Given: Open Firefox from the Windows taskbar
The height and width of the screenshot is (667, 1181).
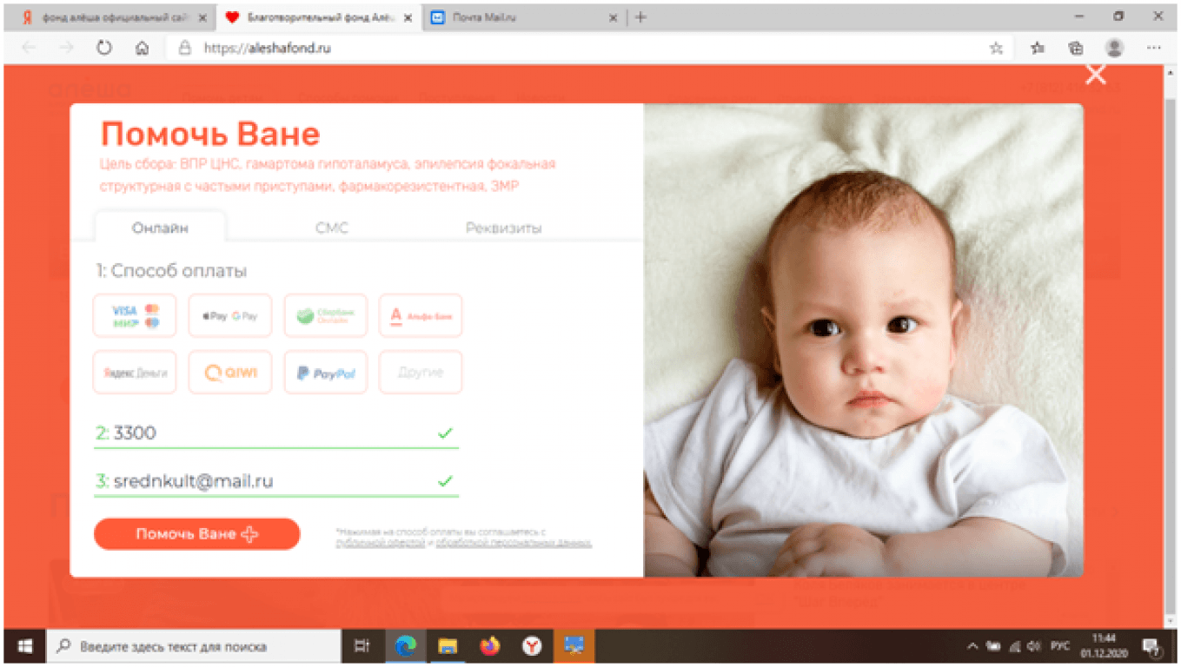Looking at the screenshot, I should 489,646.
